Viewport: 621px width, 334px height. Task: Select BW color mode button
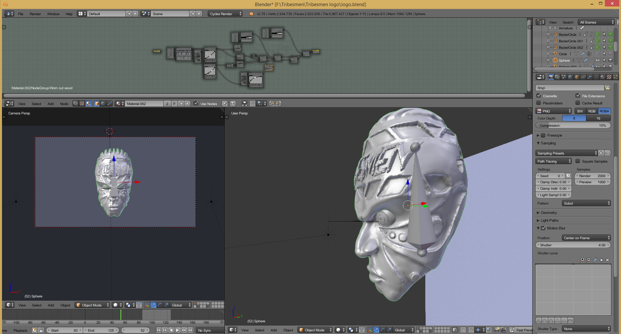pyautogui.click(x=580, y=111)
